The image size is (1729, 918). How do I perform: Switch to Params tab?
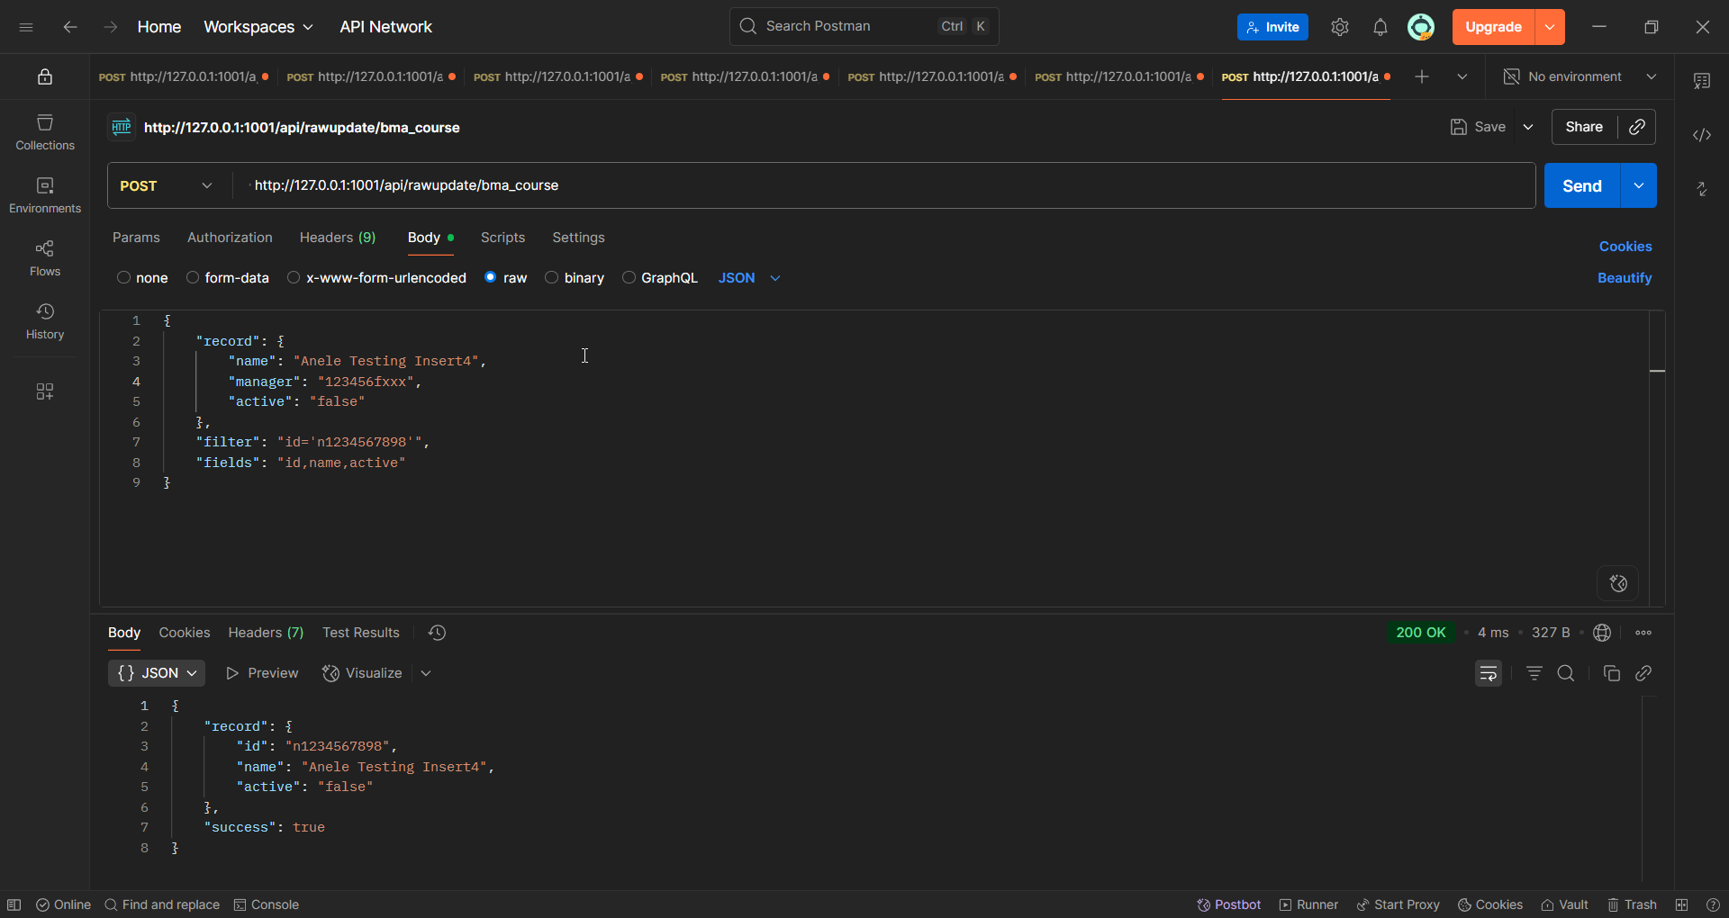[136, 238]
